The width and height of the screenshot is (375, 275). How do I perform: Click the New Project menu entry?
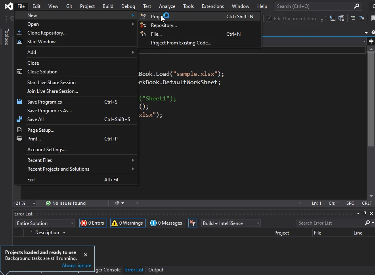point(159,17)
